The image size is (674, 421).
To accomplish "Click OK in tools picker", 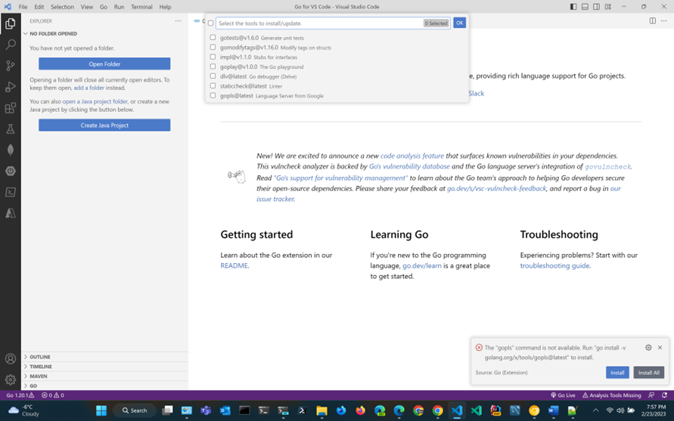I will (459, 23).
